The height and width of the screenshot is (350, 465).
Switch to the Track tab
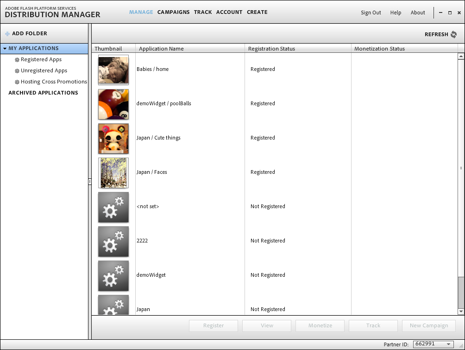pos(203,12)
